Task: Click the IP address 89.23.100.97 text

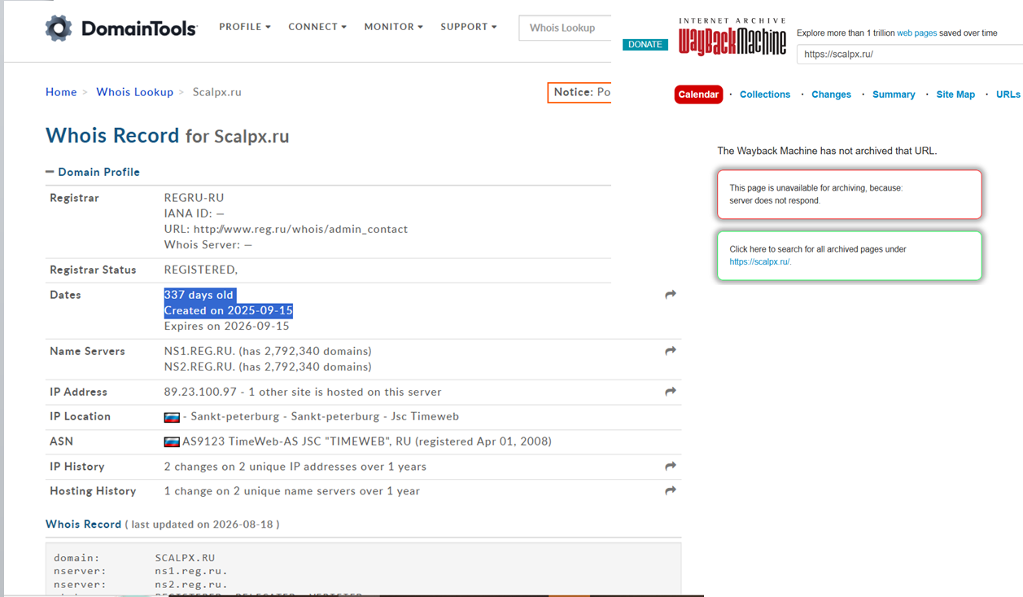Action: coord(200,392)
